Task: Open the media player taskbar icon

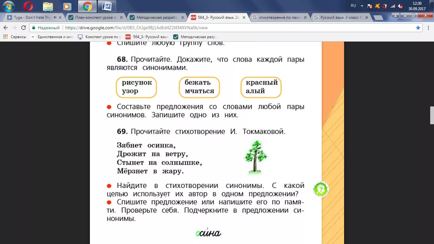Action: (67, 6)
